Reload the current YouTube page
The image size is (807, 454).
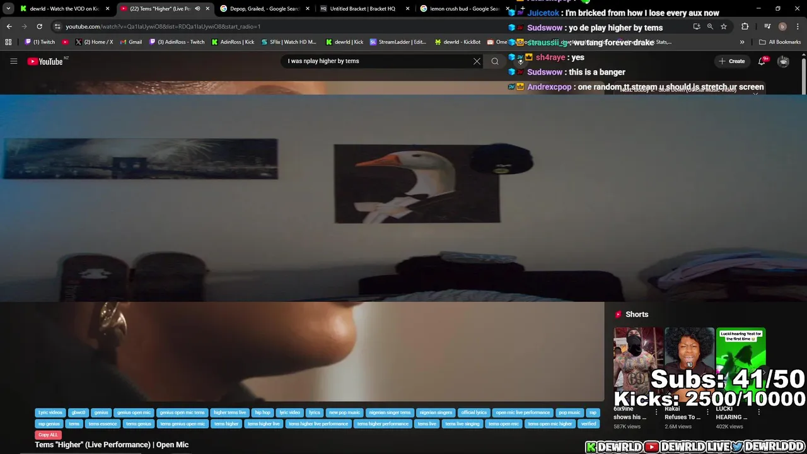point(39,26)
